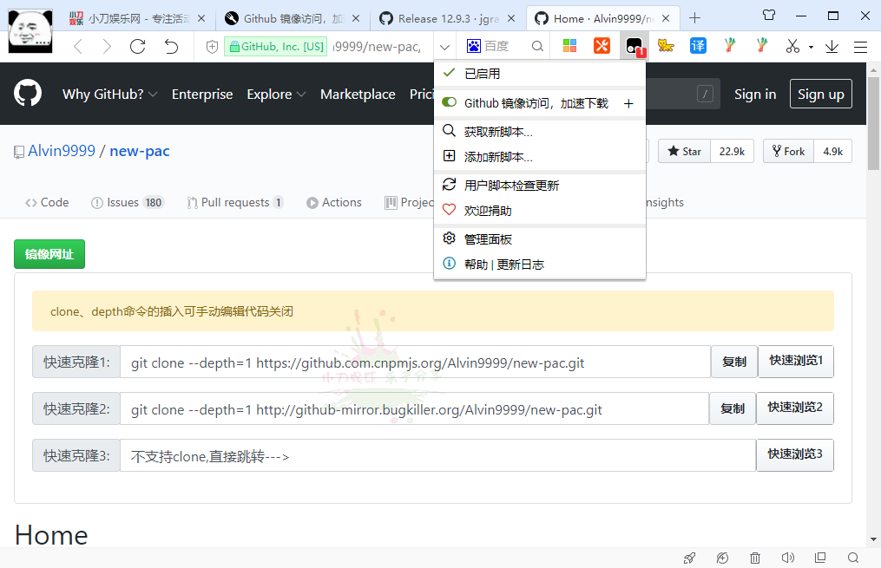Toggle the Github 镜像访问 script switch
The image size is (881, 568).
pos(450,103)
